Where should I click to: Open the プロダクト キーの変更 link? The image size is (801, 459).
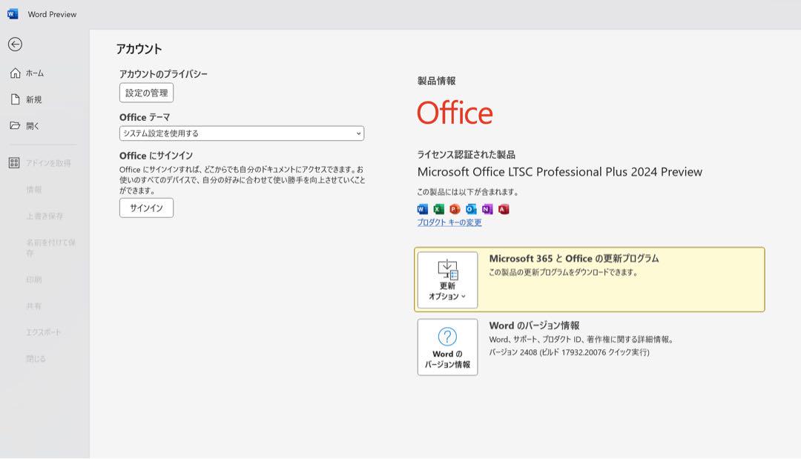point(449,222)
